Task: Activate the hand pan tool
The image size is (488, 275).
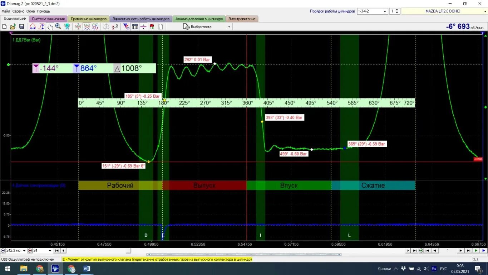Action: coord(50,26)
